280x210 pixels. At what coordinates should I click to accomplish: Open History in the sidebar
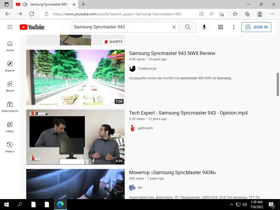click(10, 147)
